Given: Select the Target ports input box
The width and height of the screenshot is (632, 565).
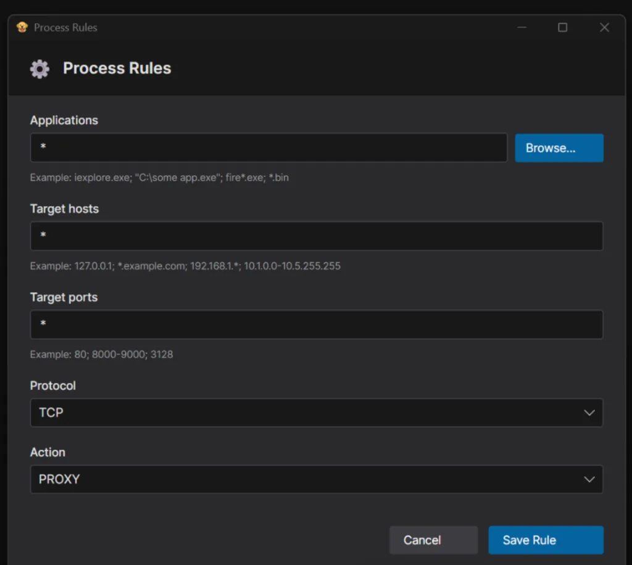Looking at the screenshot, I should [316, 324].
